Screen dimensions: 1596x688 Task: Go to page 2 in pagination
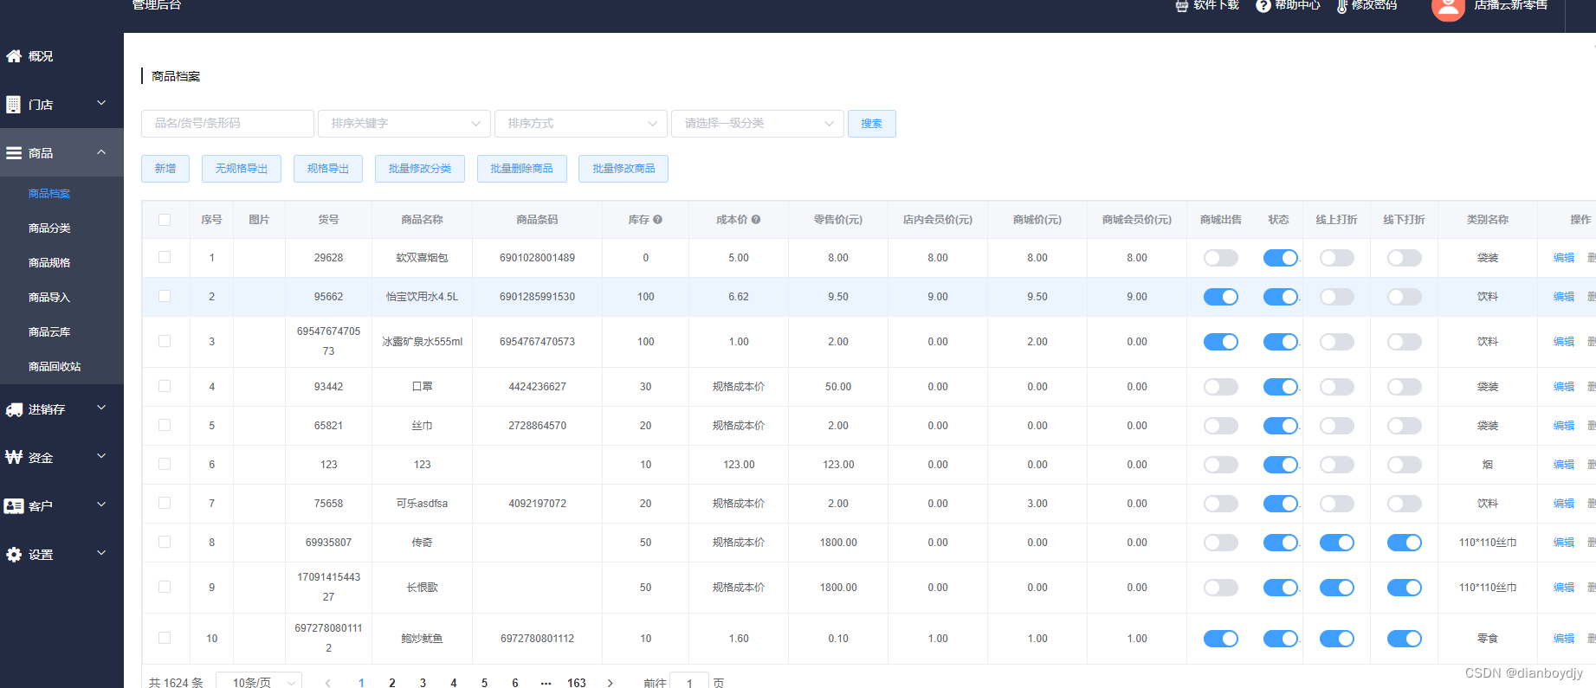[392, 683]
